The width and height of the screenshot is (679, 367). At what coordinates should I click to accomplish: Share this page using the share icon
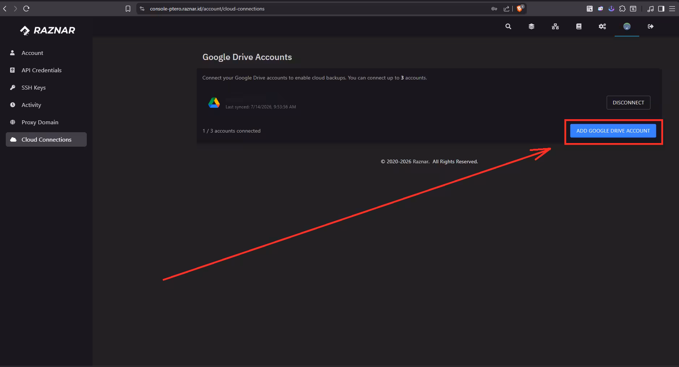pyautogui.click(x=507, y=9)
